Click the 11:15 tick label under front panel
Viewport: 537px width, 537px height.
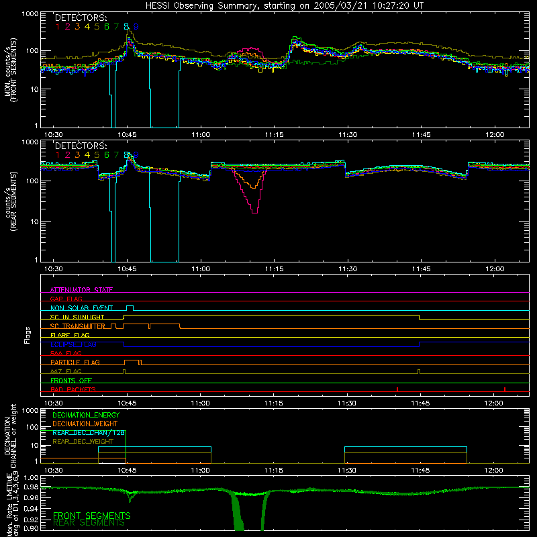[x=274, y=135]
